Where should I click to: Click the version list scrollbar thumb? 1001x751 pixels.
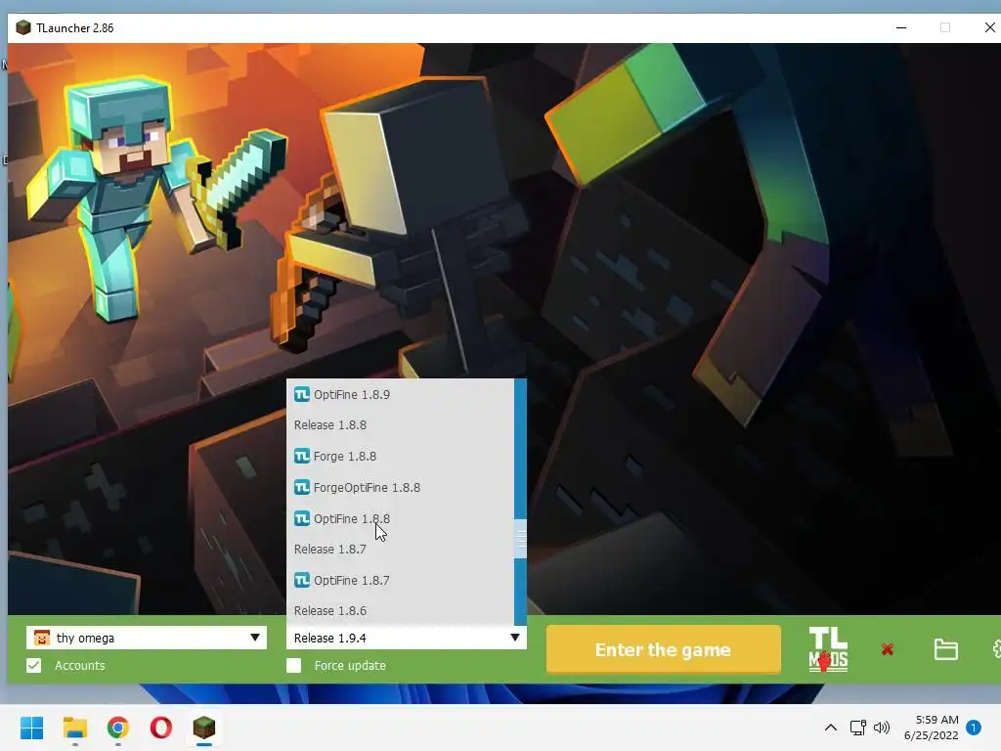(520, 539)
